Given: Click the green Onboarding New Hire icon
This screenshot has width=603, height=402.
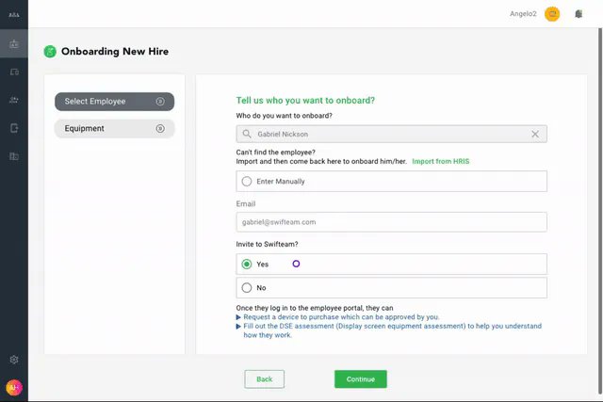Looking at the screenshot, I should [50, 51].
